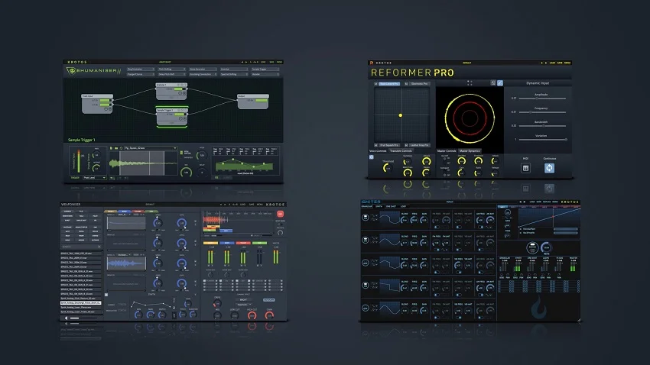Image resolution: width=650 pixels, height=365 pixels.
Task: Go to next preset in Dehumaniser header
Action: click(246, 62)
